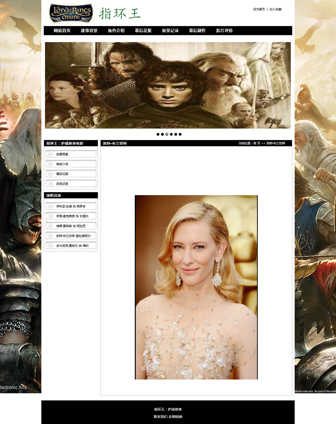Open the 获奖记录 button in left sidebar
Image resolution: width=336 pixels, height=424 pixels.
point(71,184)
